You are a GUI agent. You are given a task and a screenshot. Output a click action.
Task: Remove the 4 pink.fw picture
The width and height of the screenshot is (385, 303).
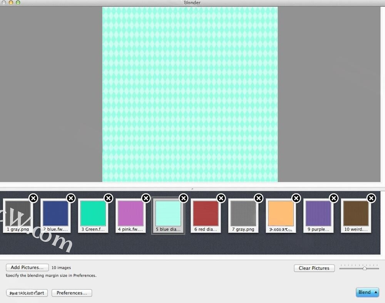(146, 198)
